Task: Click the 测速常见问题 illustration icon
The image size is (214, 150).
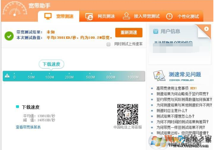Action: coord(160,75)
